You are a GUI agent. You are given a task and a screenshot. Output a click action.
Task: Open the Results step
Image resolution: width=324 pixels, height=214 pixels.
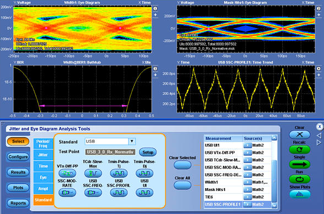18,172
